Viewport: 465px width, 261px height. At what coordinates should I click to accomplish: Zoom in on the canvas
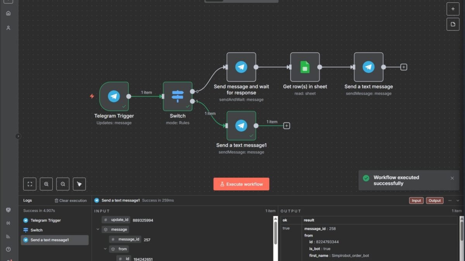click(46, 184)
